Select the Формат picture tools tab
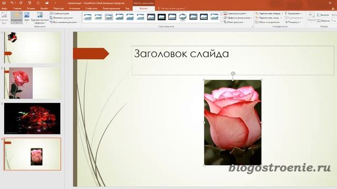337x189 pixels. (144, 8)
